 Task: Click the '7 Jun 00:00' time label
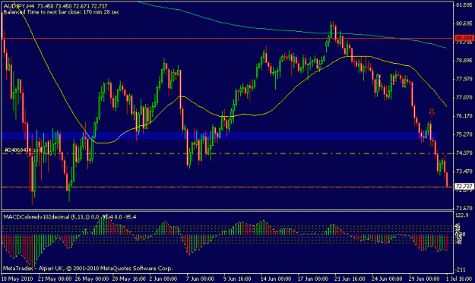(200, 278)
